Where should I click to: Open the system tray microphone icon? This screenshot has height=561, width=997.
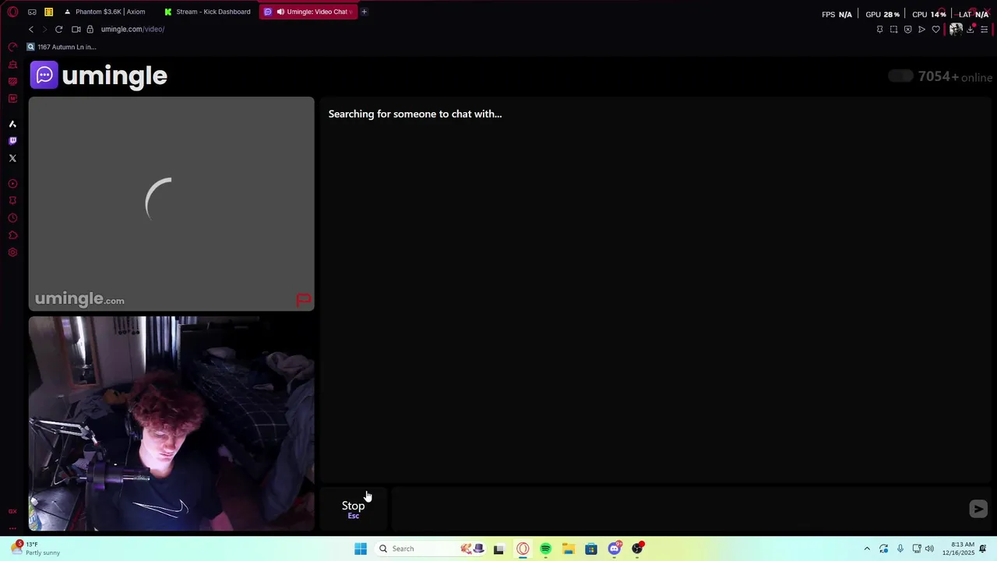pos(900,549)
